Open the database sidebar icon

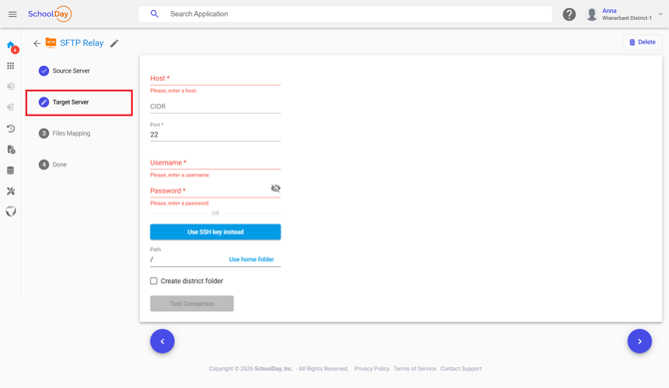(11, 171)
